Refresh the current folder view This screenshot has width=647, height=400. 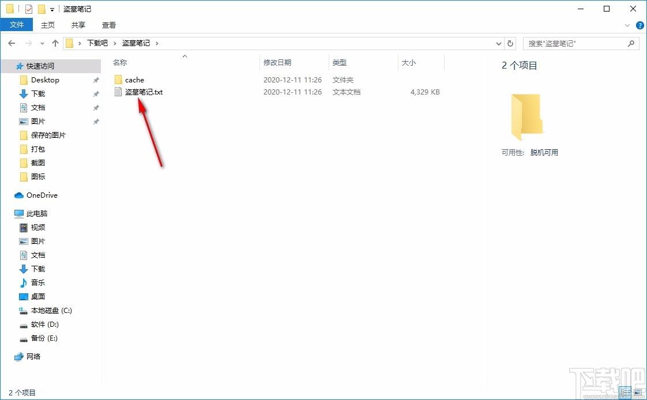pos(510,43)
